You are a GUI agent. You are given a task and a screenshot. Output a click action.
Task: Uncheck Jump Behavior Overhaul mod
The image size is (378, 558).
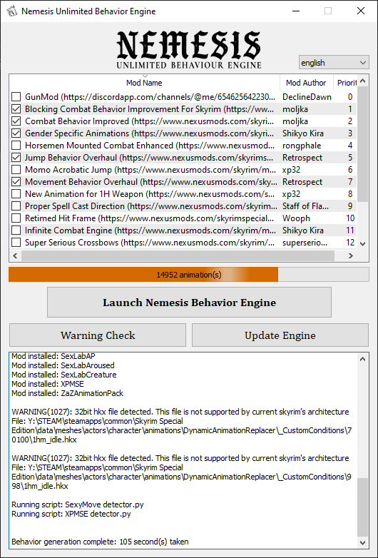pos(16,157)
